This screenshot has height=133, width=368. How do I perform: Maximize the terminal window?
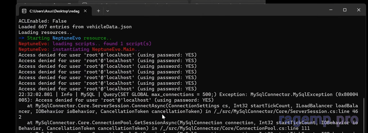pos(345,10)
